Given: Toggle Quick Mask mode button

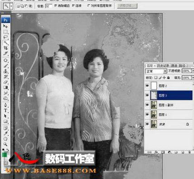Looking at the screenshot, I should click(x=5, y=163).
